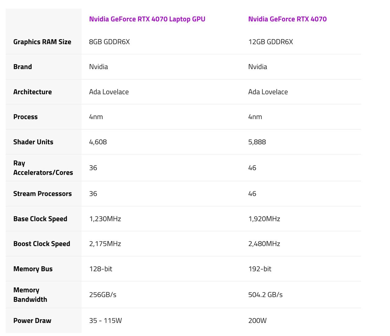This screenshot has width=390, height=336.
Task: Open the Nvidia GeForce RTX 4070 Laptop GPU link
Action: click(147, 19)
